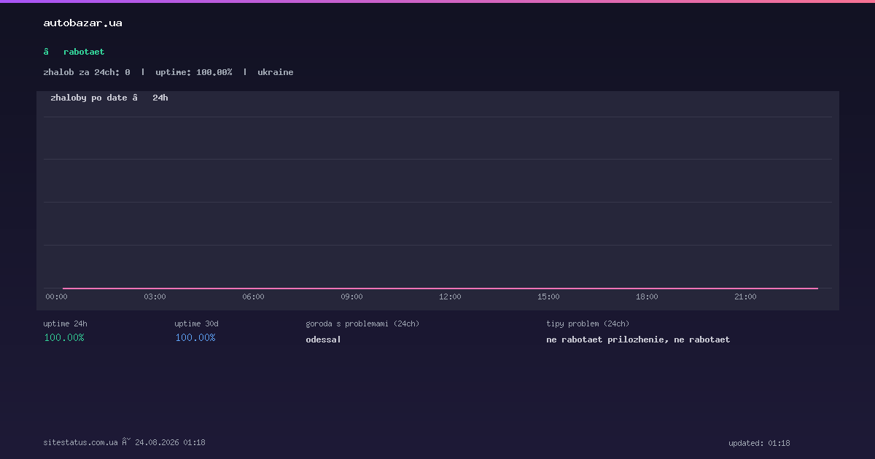Click the 09:00 time axis label
875x459 pixels.
[x=351, y=297]
